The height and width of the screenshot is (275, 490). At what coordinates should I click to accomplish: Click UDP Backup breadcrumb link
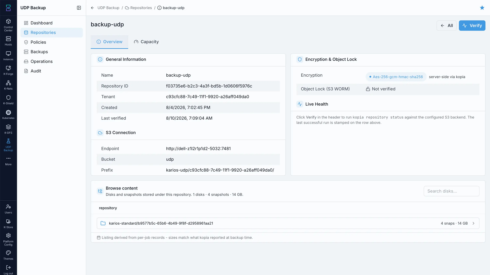(108, 8)
